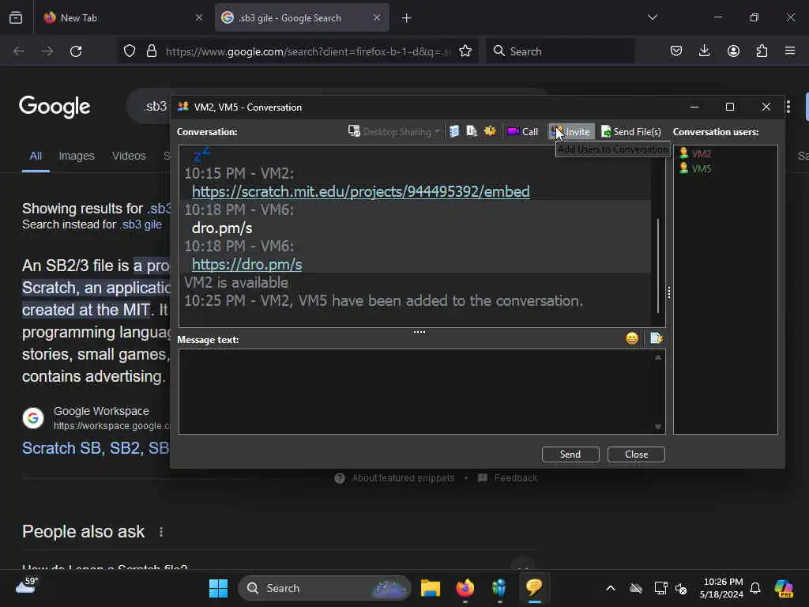Image resolution: width=809 pixels, height=607 pixels.
Task: Open the Firefox account icon
Action: tap(733, 51)
